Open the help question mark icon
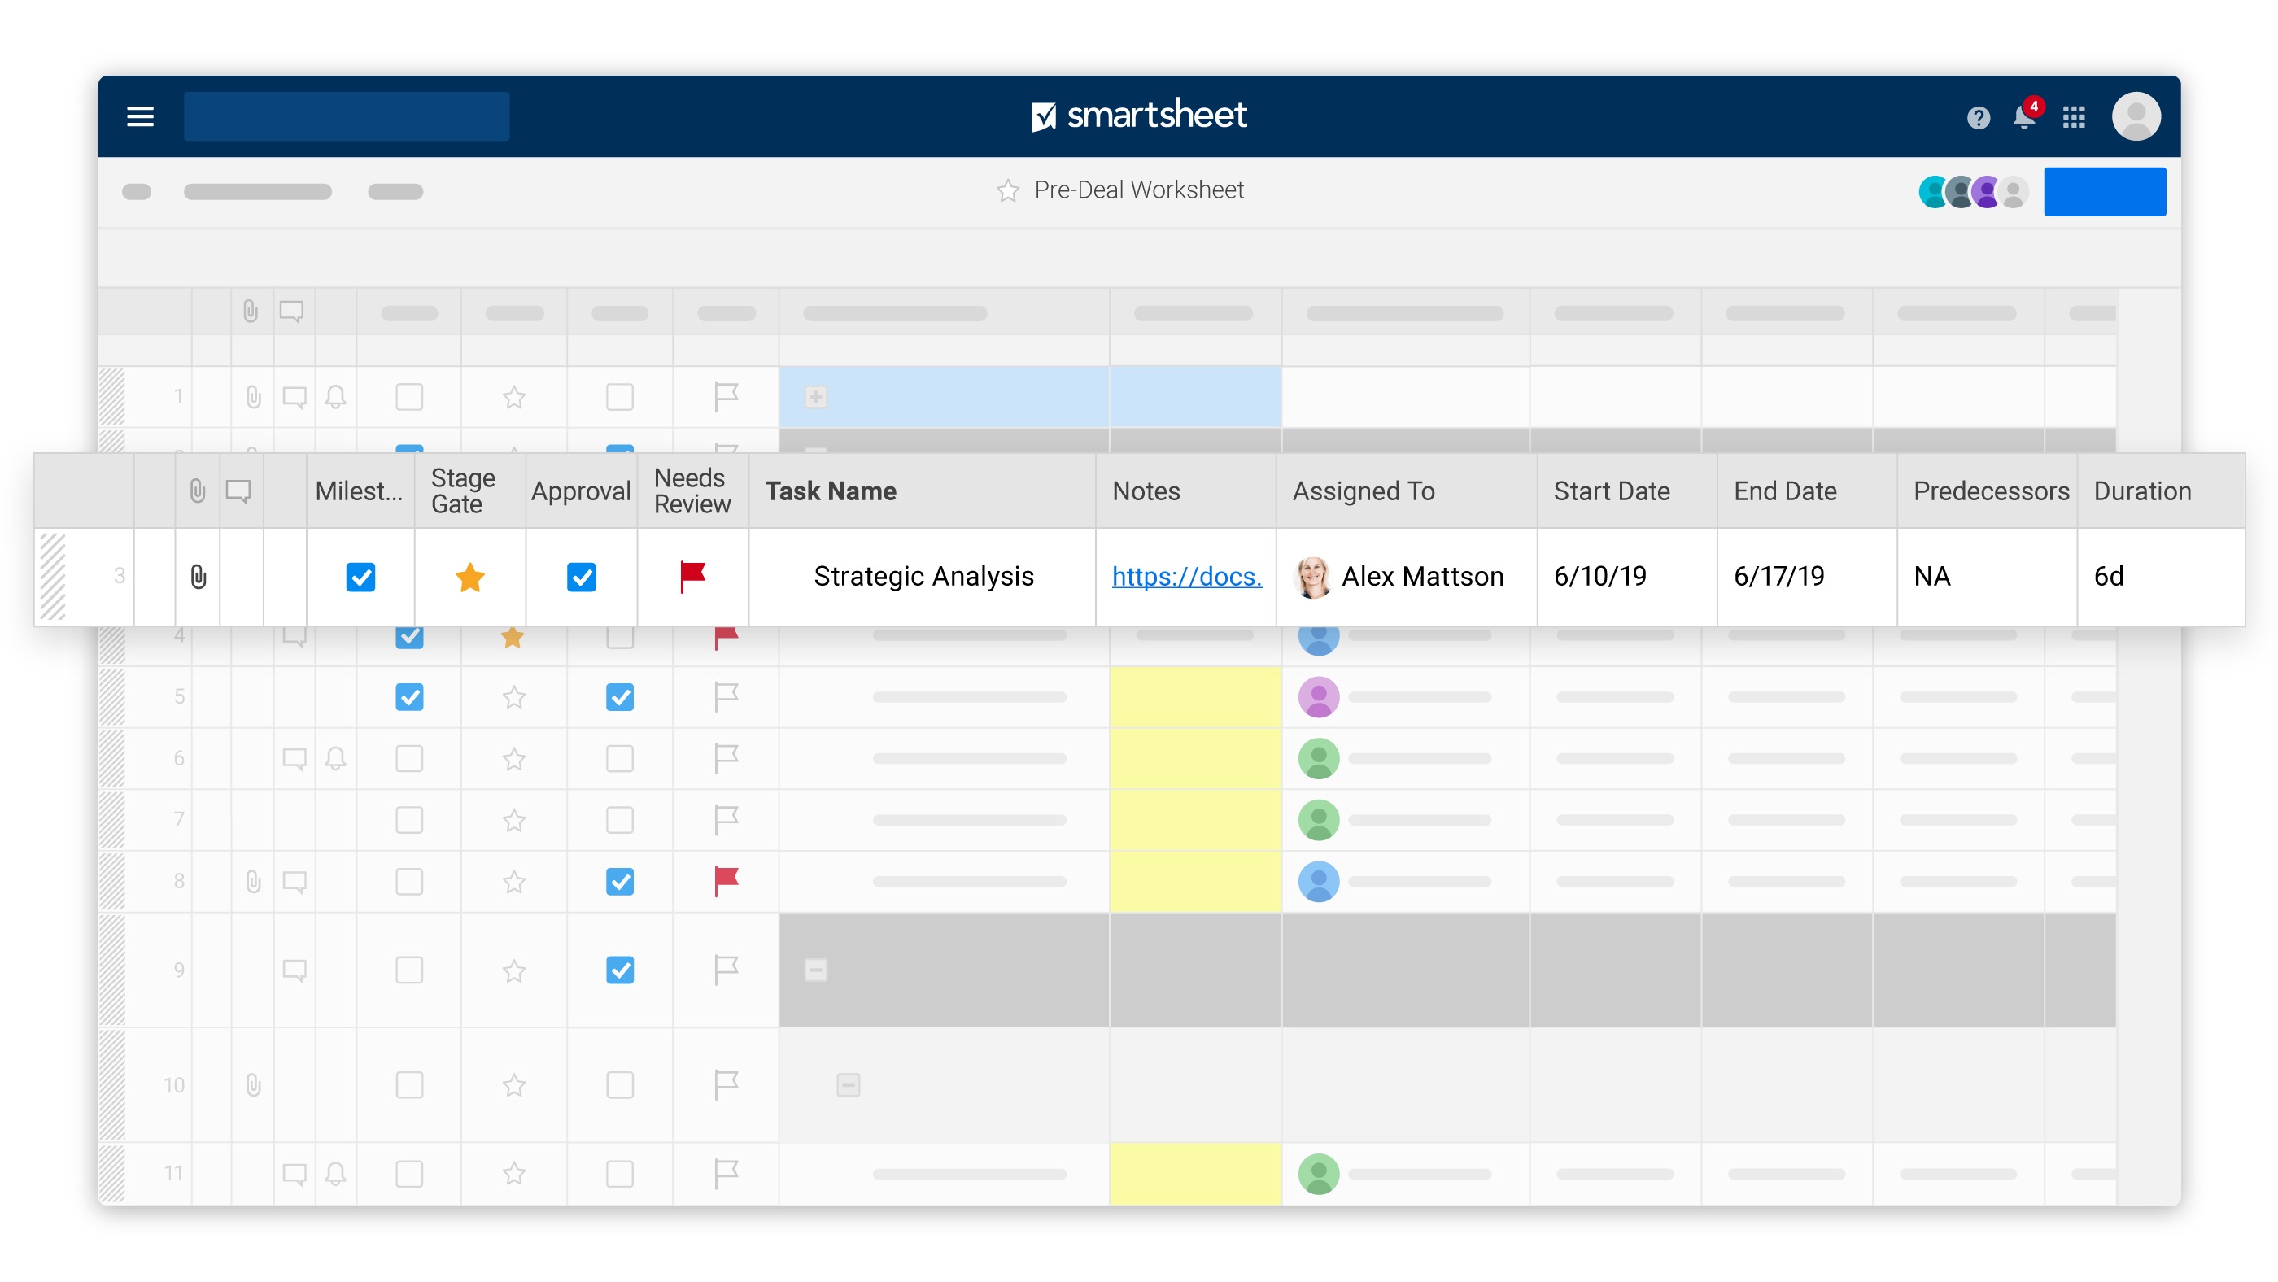This screenshot has height=1282, width=2278. pos(1979,118)
